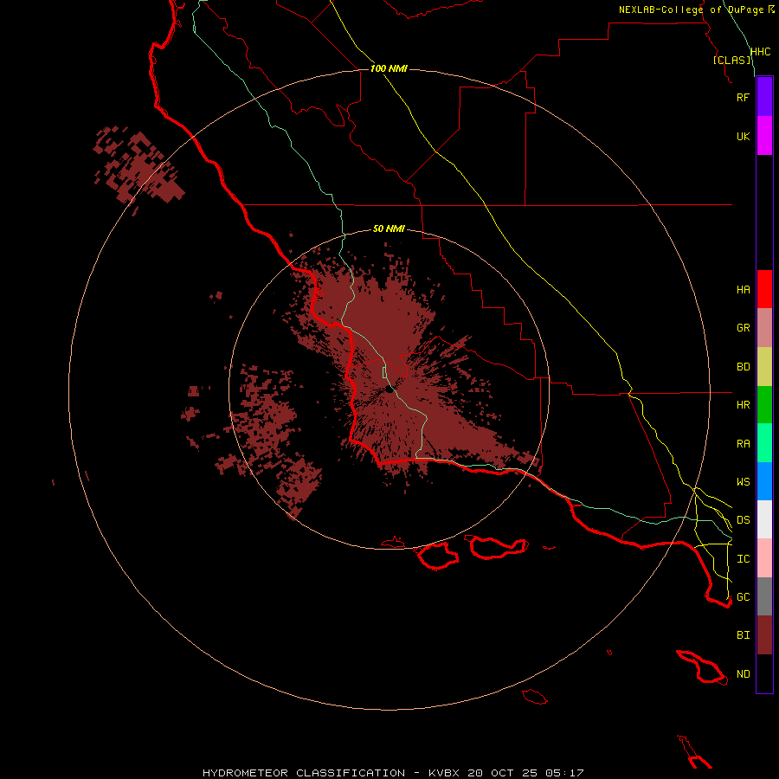Click the UK legend label
The width and height of the screenshot is (779, 779).
pos(743,136)
